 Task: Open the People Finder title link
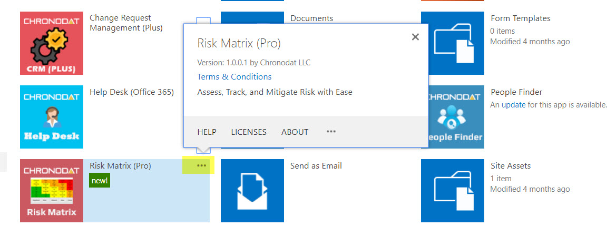tap(516, 92)
